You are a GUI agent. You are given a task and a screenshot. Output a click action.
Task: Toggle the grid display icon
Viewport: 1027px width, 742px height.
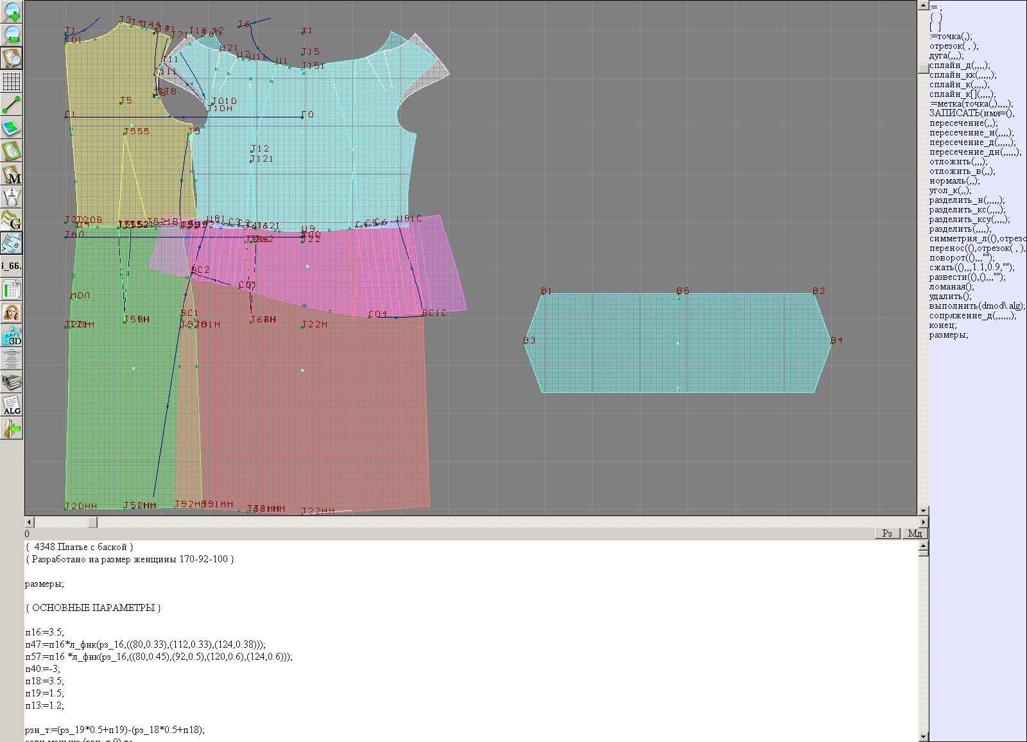(x=12, y=82)
